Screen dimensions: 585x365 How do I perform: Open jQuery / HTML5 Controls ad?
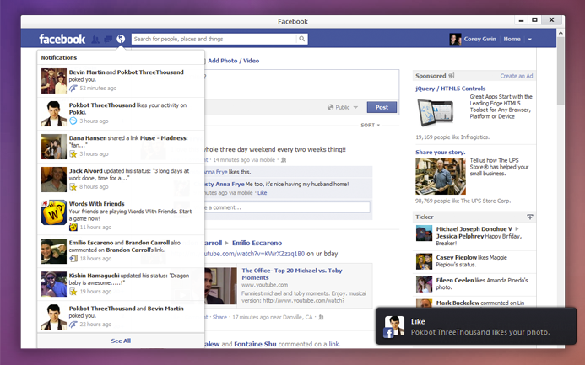pos(450,89)
